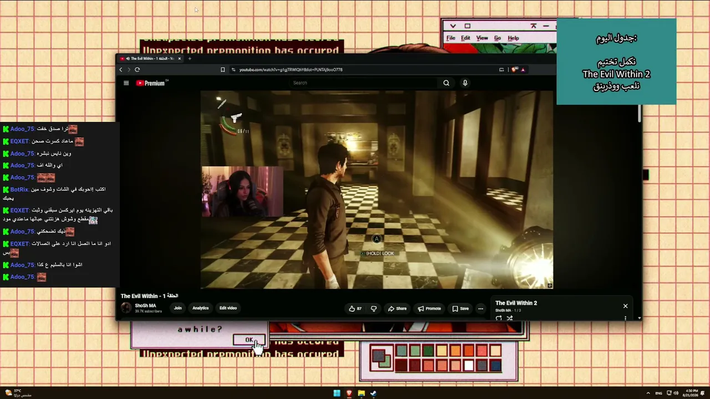The image size is (710, 399).
Task: Open more actions under the video
Action: click(480, 309)
